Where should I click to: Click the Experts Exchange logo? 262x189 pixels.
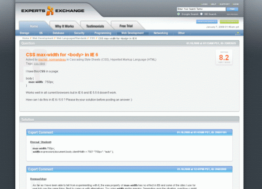(53, 10)
